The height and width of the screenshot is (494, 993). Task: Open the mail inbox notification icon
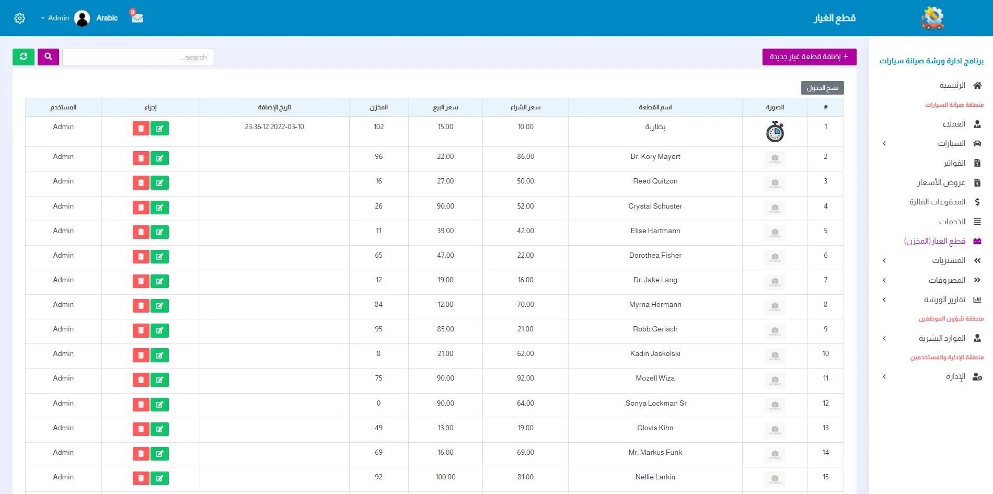pyautogui.click(x=137, y=18)
